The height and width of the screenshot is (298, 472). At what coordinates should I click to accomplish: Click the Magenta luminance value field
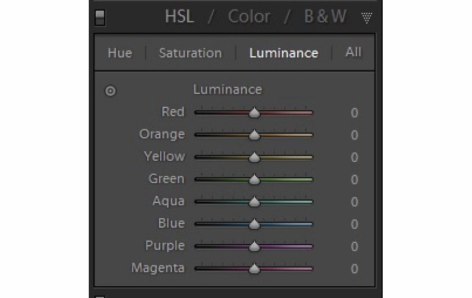click(x=355, y=269)
